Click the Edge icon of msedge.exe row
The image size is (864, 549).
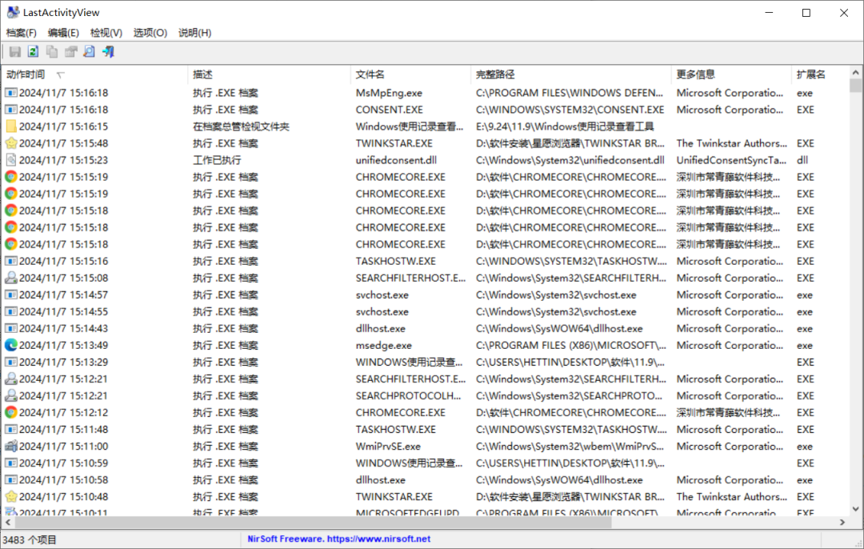(x=11, y=345)
